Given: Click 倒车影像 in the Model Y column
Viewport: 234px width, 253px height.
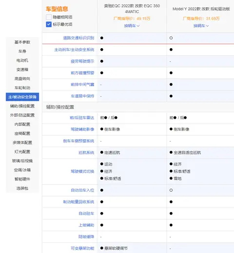Looking at the screenshot, I should pyautogui.click(x=179, y=129).
